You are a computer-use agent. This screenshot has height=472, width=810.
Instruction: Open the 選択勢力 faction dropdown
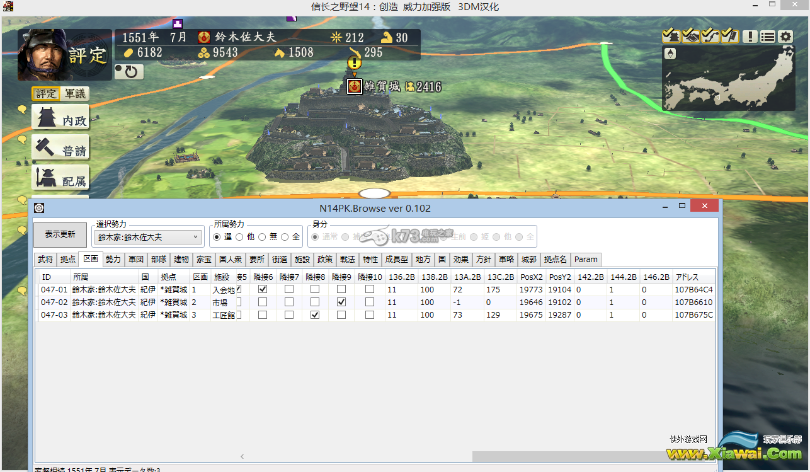(148, 237)
